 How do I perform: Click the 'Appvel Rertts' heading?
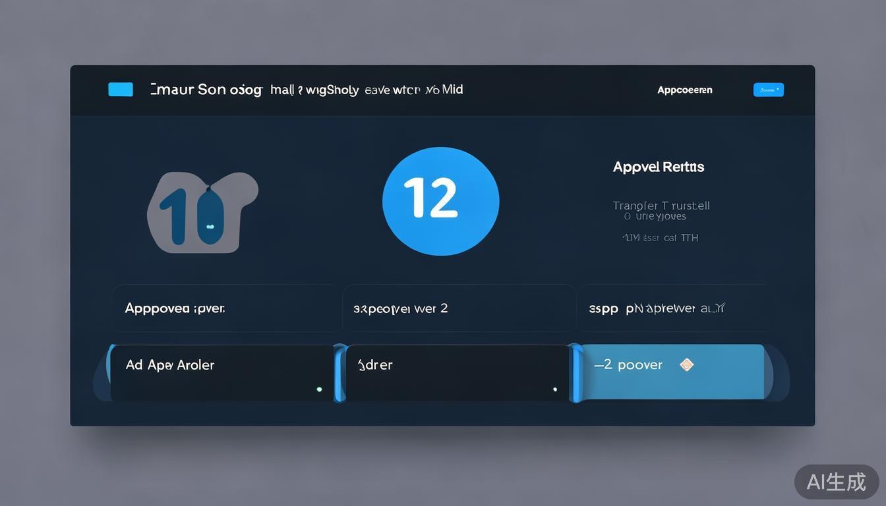[658, 167]
